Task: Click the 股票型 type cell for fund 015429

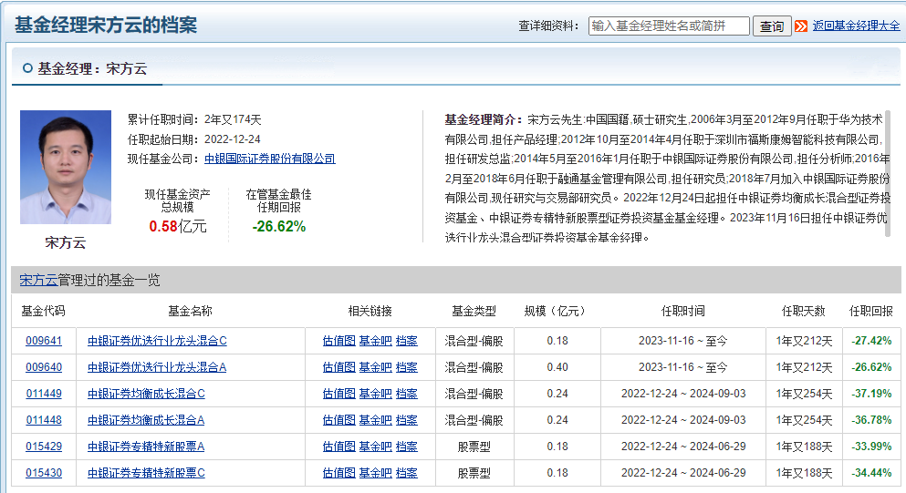Action: tap(474, 447)
